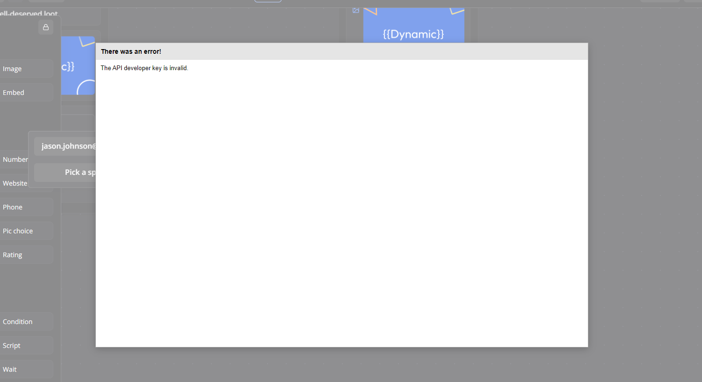The height and width of the screenshot is (382, 702).
Task: Select the Number block in the sidebar
Action: tap(14, 159)
